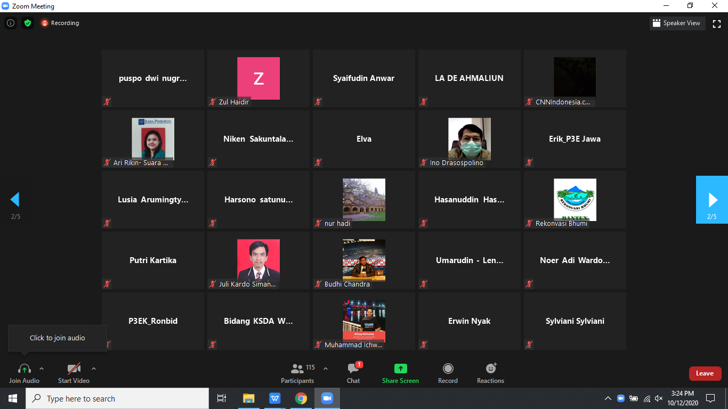Open the Reactions menu
This screenshot has height=409, width=728.
click(490, 373)
